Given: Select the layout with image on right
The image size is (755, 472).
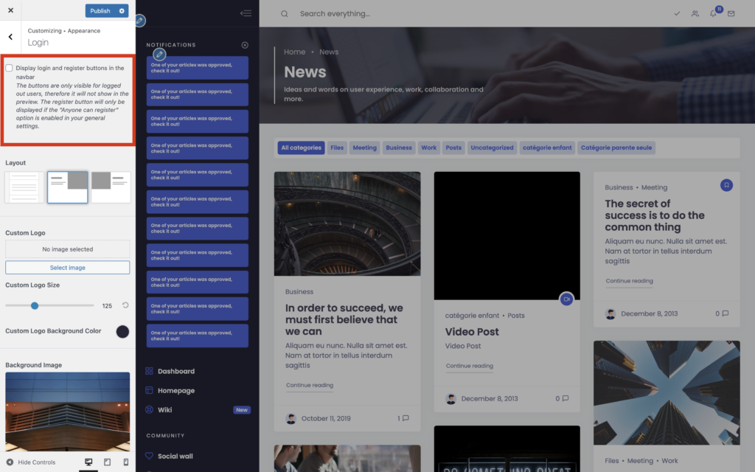Looking at the screenshot, I should coord(67,187).
